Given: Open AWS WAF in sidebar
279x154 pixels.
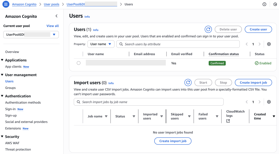Looking at the screenshot, I should click(x=12, y=143).
